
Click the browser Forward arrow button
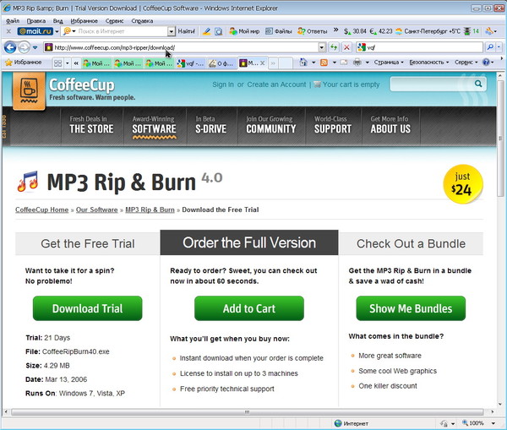pos(24,47)
